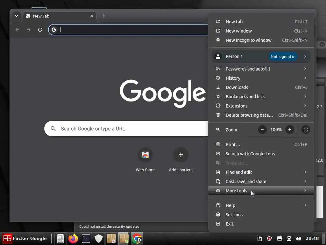Image resolution: width=326 pixels, height=245 pixels.
Task: Open the tab search dropdown arrow
Action: tap(17, 16)
